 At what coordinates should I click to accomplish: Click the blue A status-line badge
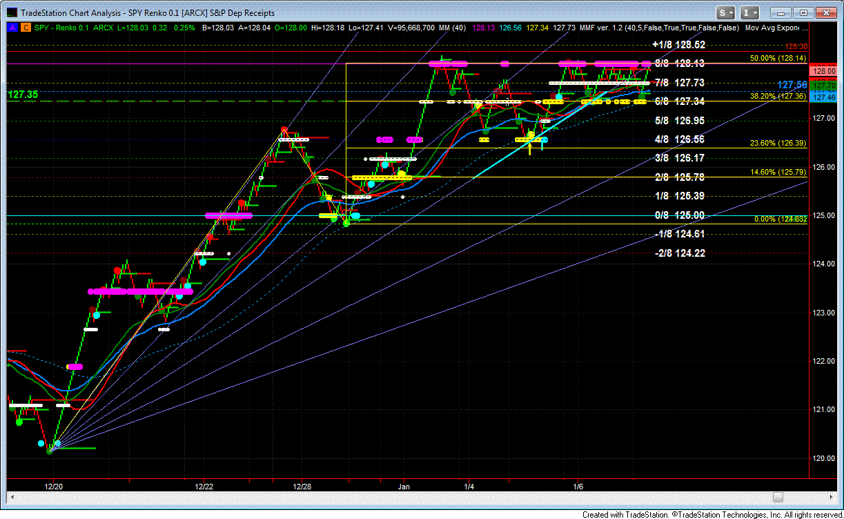click(12, 28)
